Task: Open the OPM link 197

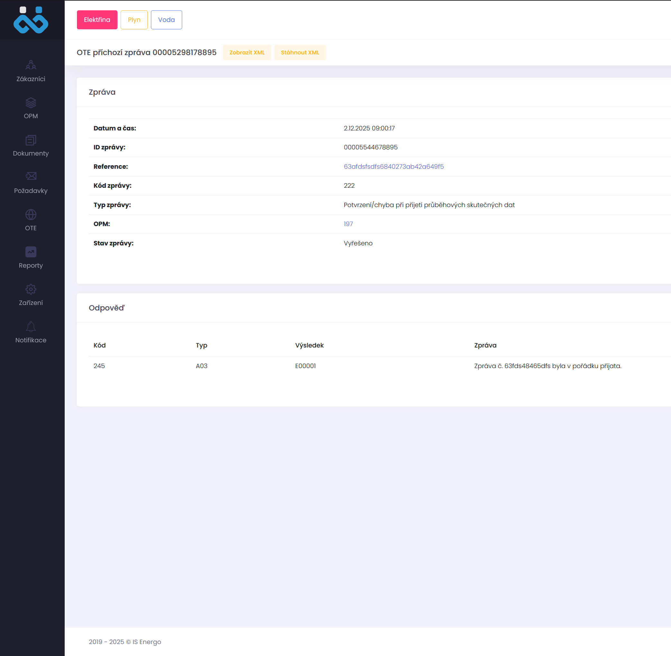Action: pyautogui.click(x=348, y=224)
